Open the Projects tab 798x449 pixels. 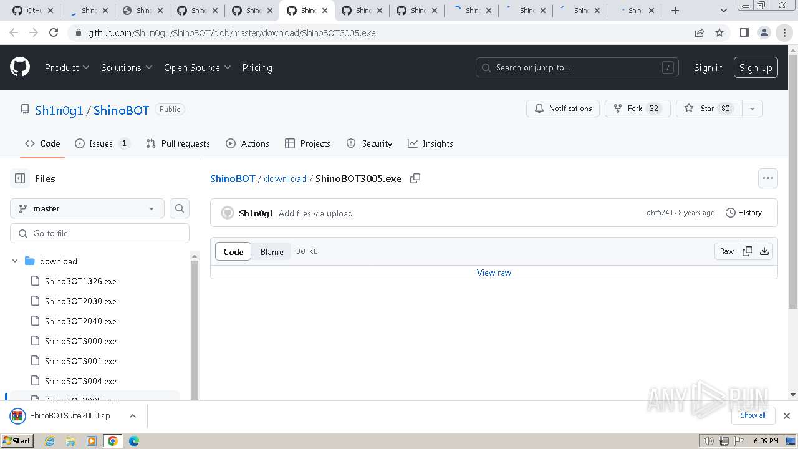tap(307, 143)
